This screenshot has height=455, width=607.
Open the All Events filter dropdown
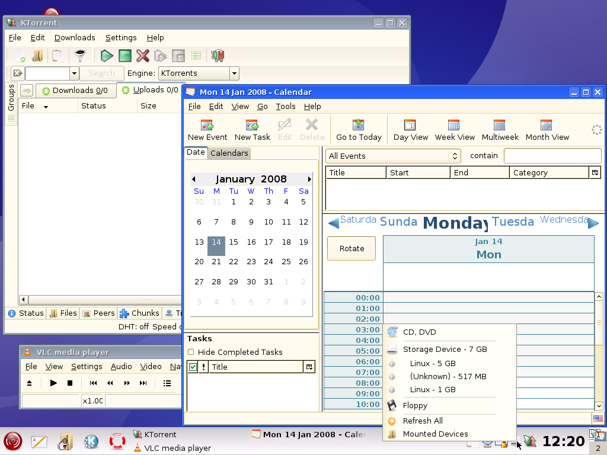(394, 156)
